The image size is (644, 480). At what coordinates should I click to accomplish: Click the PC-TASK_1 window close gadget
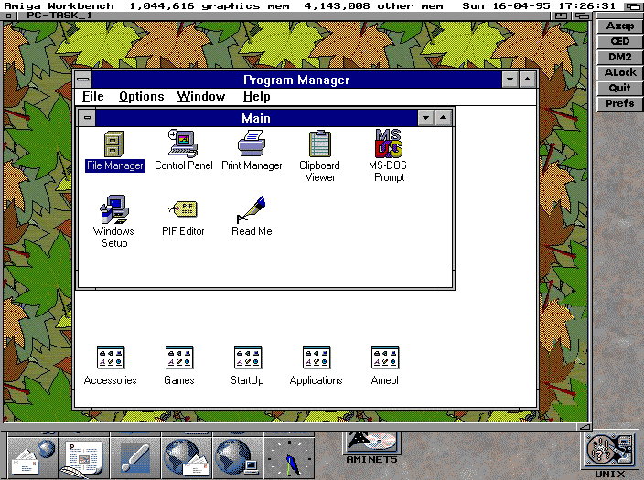pyautogui.click(x=8, y=16)
